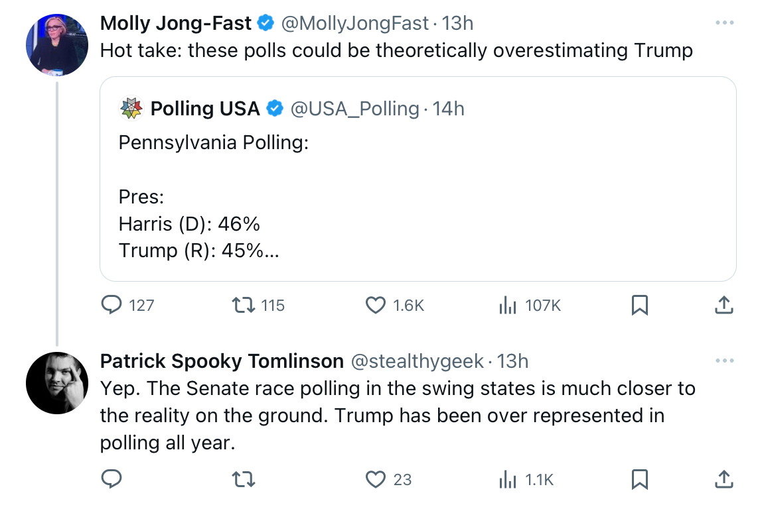Share Patrick Spooky Tomlinson's reply
Viewport: 762px width, 509px height.
click(724, 479)
